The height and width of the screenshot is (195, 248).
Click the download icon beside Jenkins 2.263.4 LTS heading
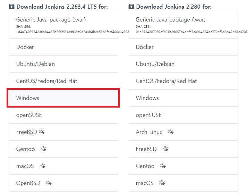pos(11,7)
